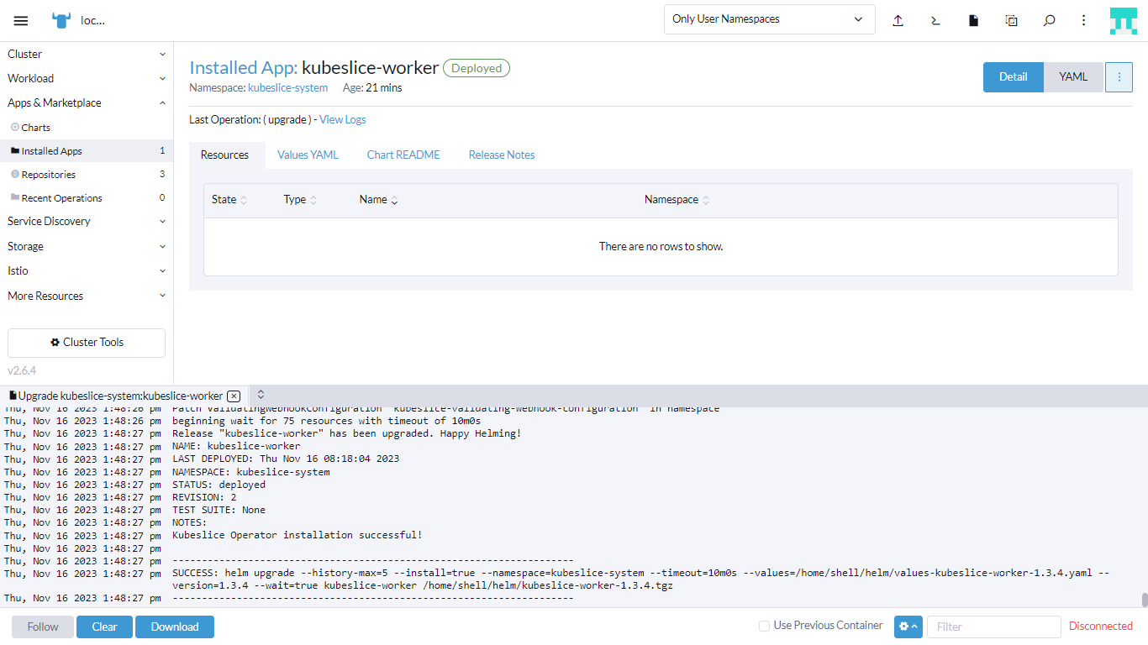Expand the Storage sidebar section
1148x645 pixels.
[x=87, y=246]
